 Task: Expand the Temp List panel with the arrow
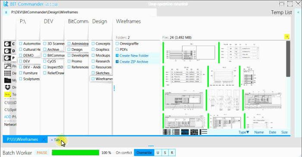[299, 12]
